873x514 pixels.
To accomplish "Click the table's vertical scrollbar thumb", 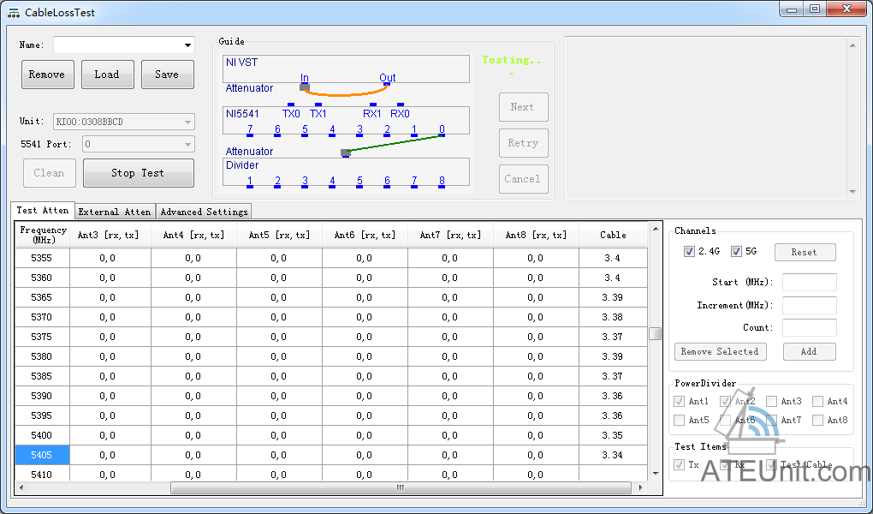I will tap(655, 333).
